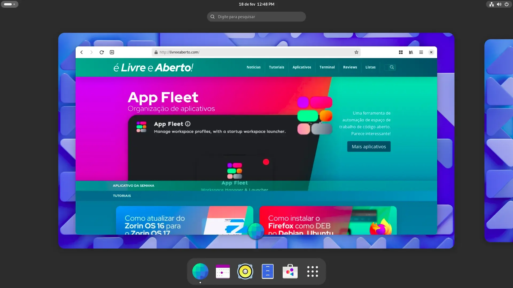Click the Digite para pesquisar search field
Viewport: 513px width, 288px height.
256,17
